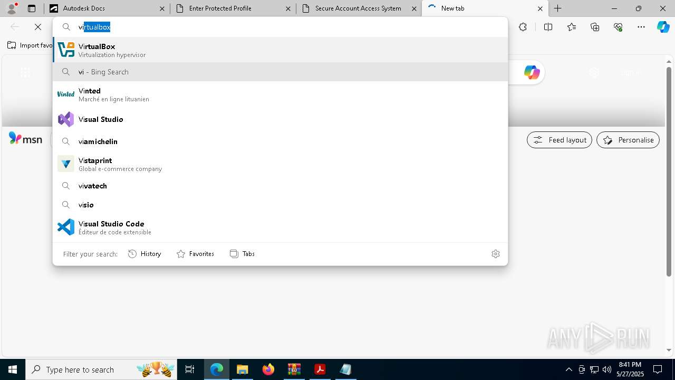Toggle Split screen view
The image size is (675, 380).
point(548,27)
